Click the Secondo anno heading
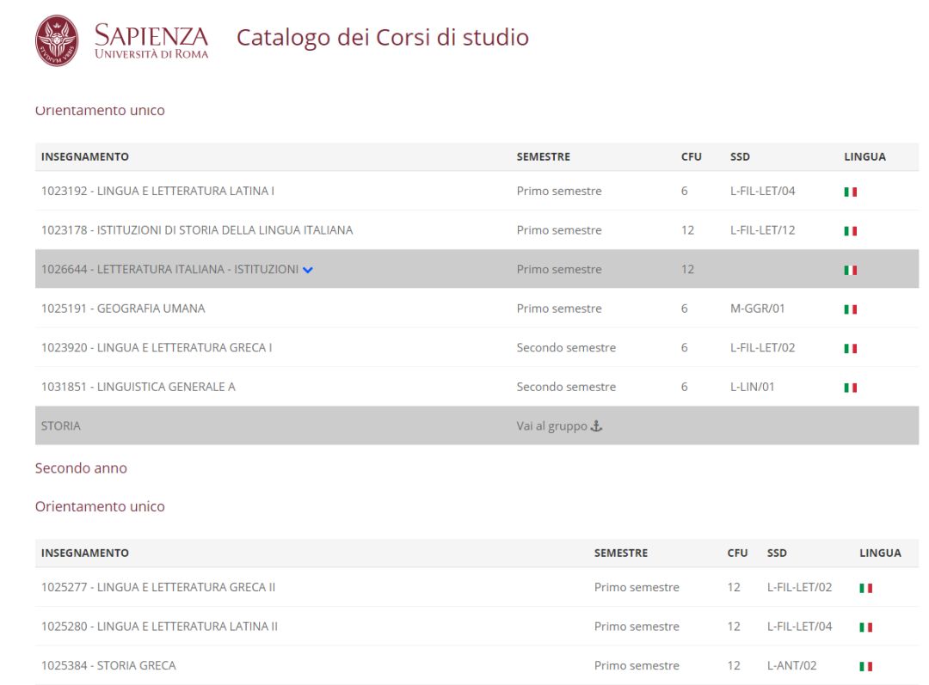Viewport: 929px width, 685px height. [81, 468]
